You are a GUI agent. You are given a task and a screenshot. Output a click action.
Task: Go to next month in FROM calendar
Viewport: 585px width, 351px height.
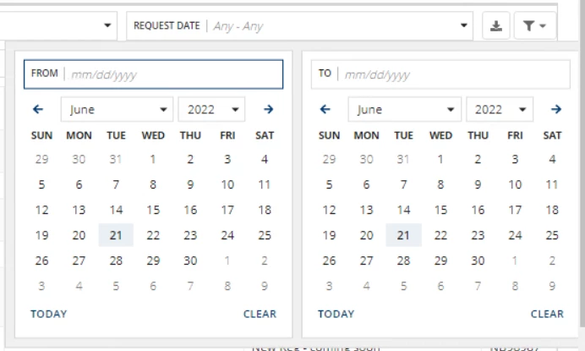pyautogui.click(x=268, y=109)
